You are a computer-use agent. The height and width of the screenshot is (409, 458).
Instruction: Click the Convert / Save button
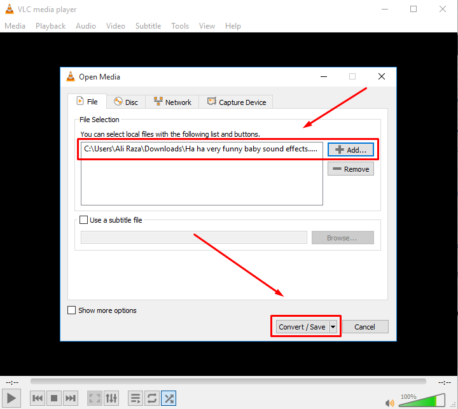pyautogui.click(x=302, y=326)
